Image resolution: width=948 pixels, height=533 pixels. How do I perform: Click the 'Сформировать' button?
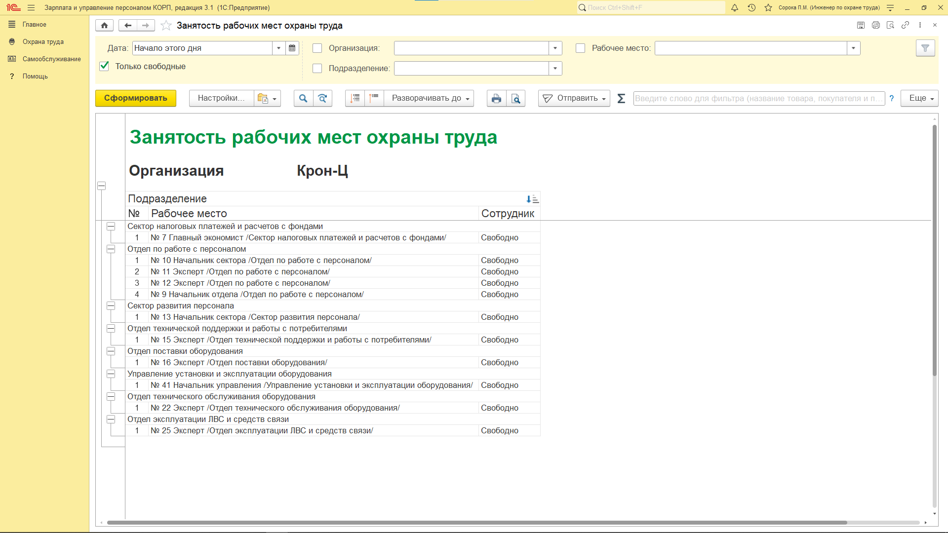[136, 98]
